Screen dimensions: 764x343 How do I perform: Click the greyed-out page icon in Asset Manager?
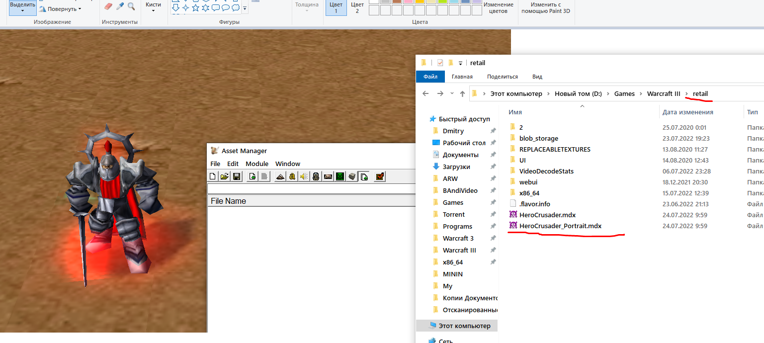pos(264,176)
